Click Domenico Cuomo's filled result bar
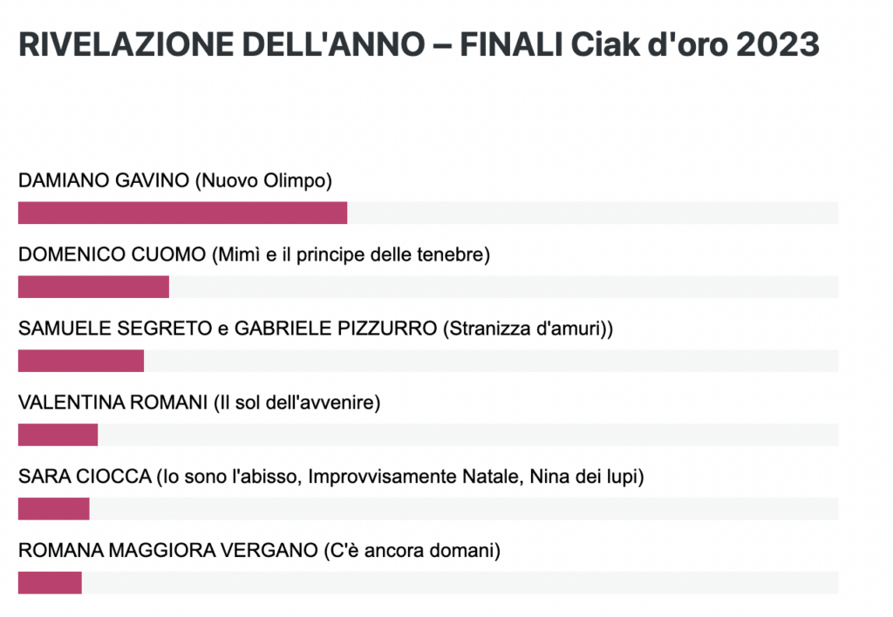893x617 pixels. point(93,287)
